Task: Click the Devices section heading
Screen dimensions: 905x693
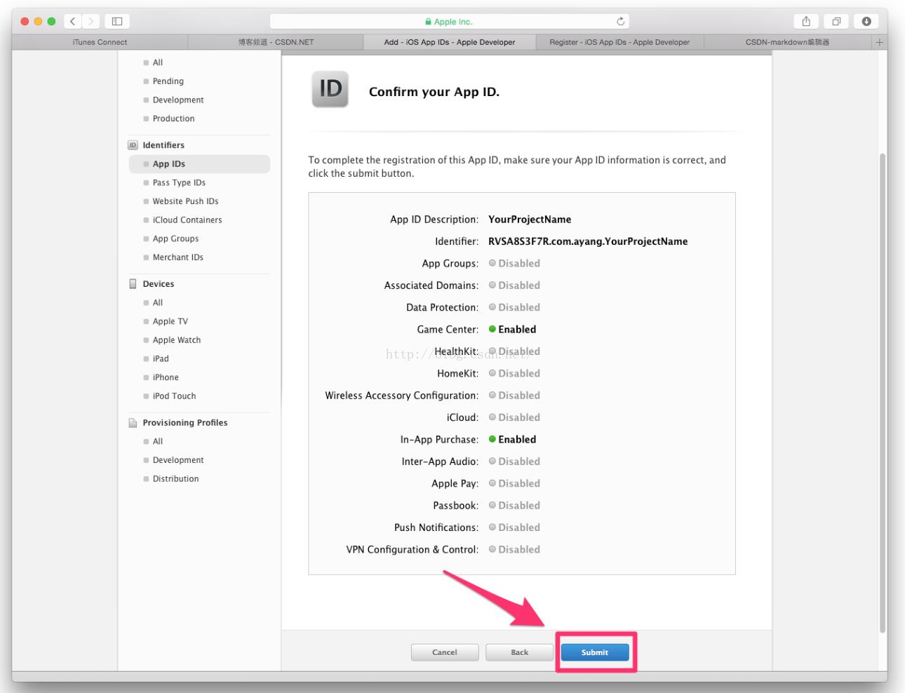Action: click(159, 284)
